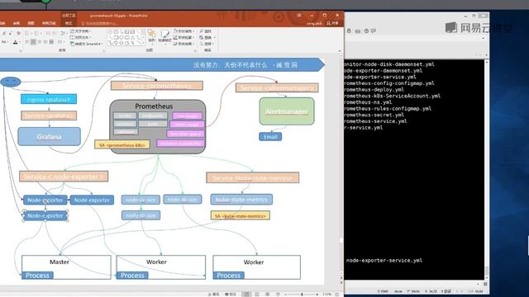Click fit slide to window icon
Image resolution: width=529 pixels, height=297 pixels.
(x=336, y=295)
